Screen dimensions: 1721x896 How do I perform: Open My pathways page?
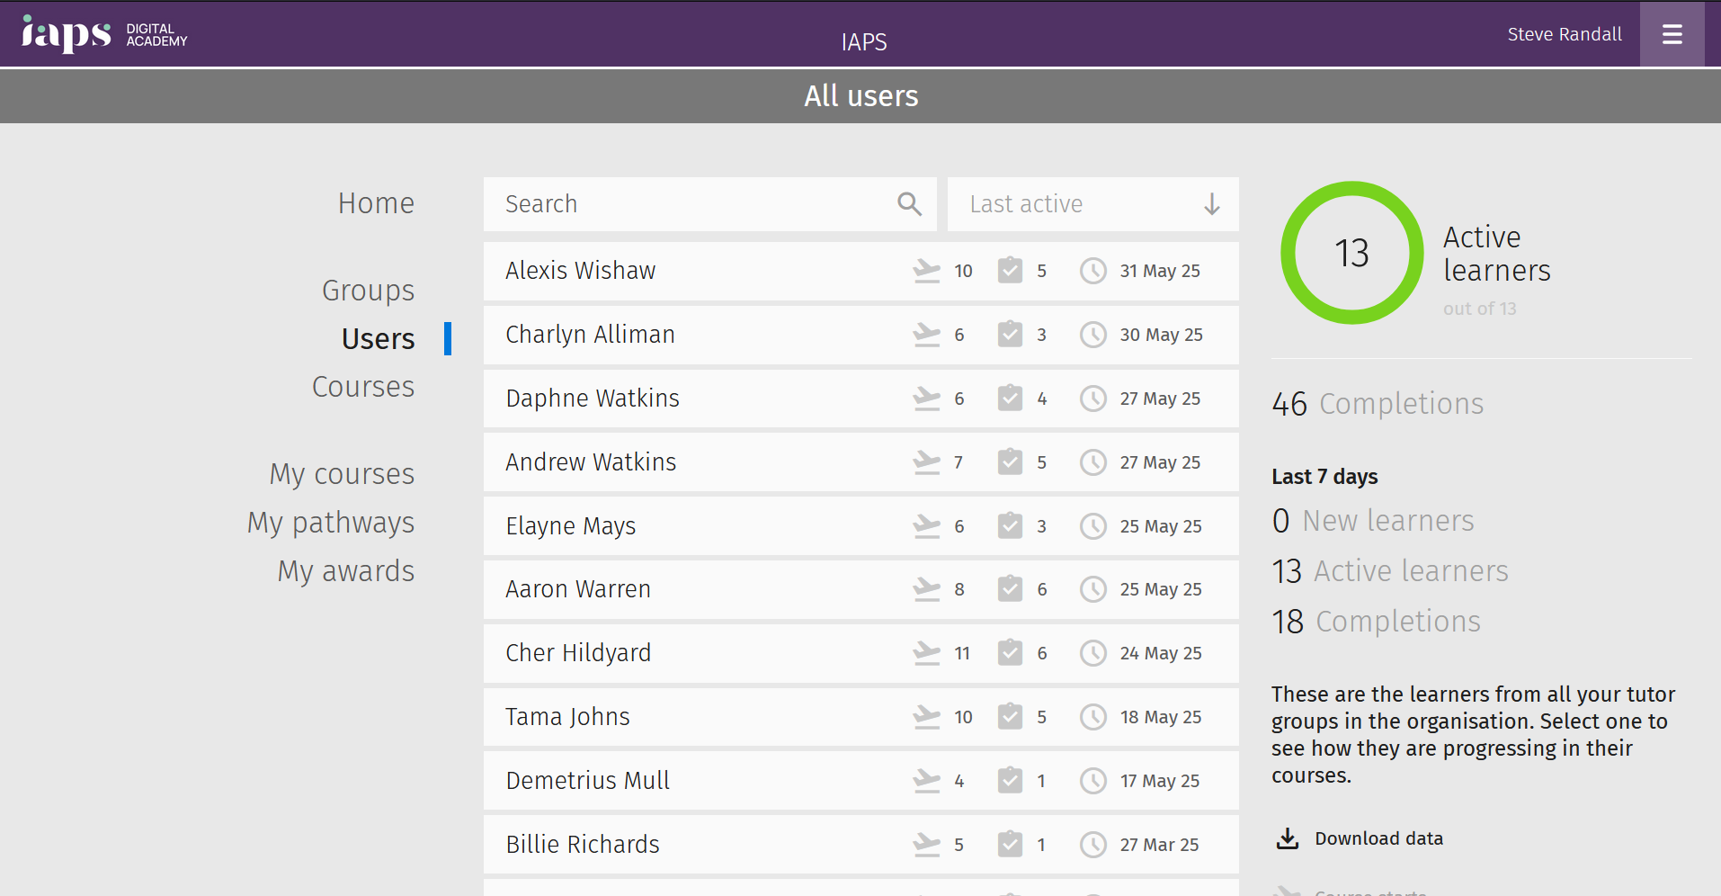(x=331, y=523)
